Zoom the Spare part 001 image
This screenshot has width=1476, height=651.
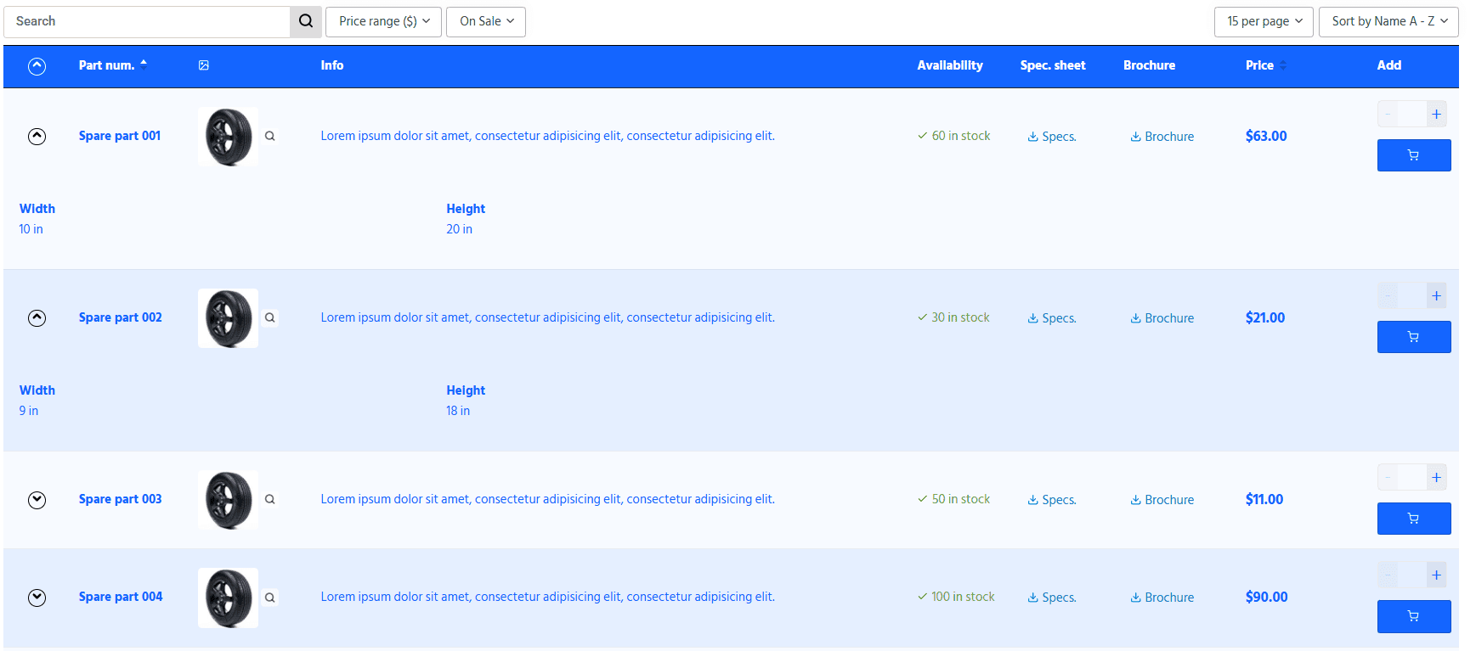coord(269,136)
